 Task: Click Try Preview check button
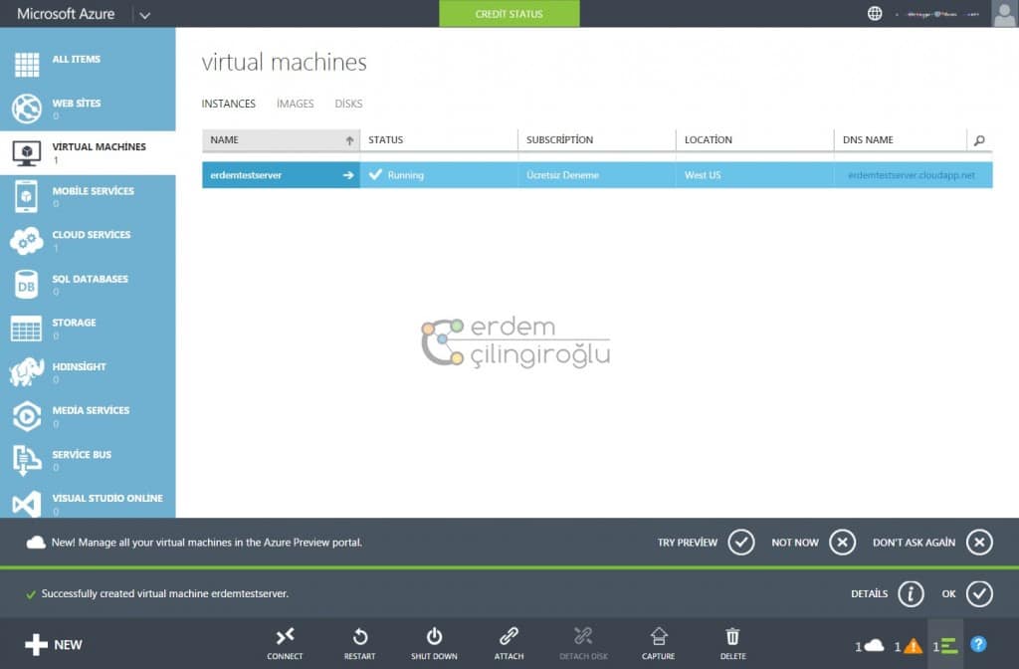click(740, 543)
